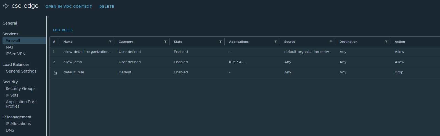Open Load Balancer General Settings
The width and height of the screenshot is (440, 136).
tap(21, 71)
